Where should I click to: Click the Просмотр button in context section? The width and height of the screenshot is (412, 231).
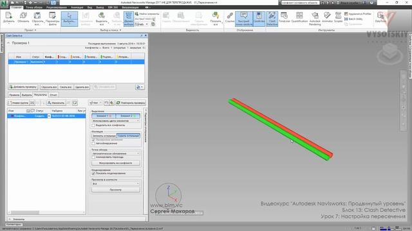tap(116, 190)
